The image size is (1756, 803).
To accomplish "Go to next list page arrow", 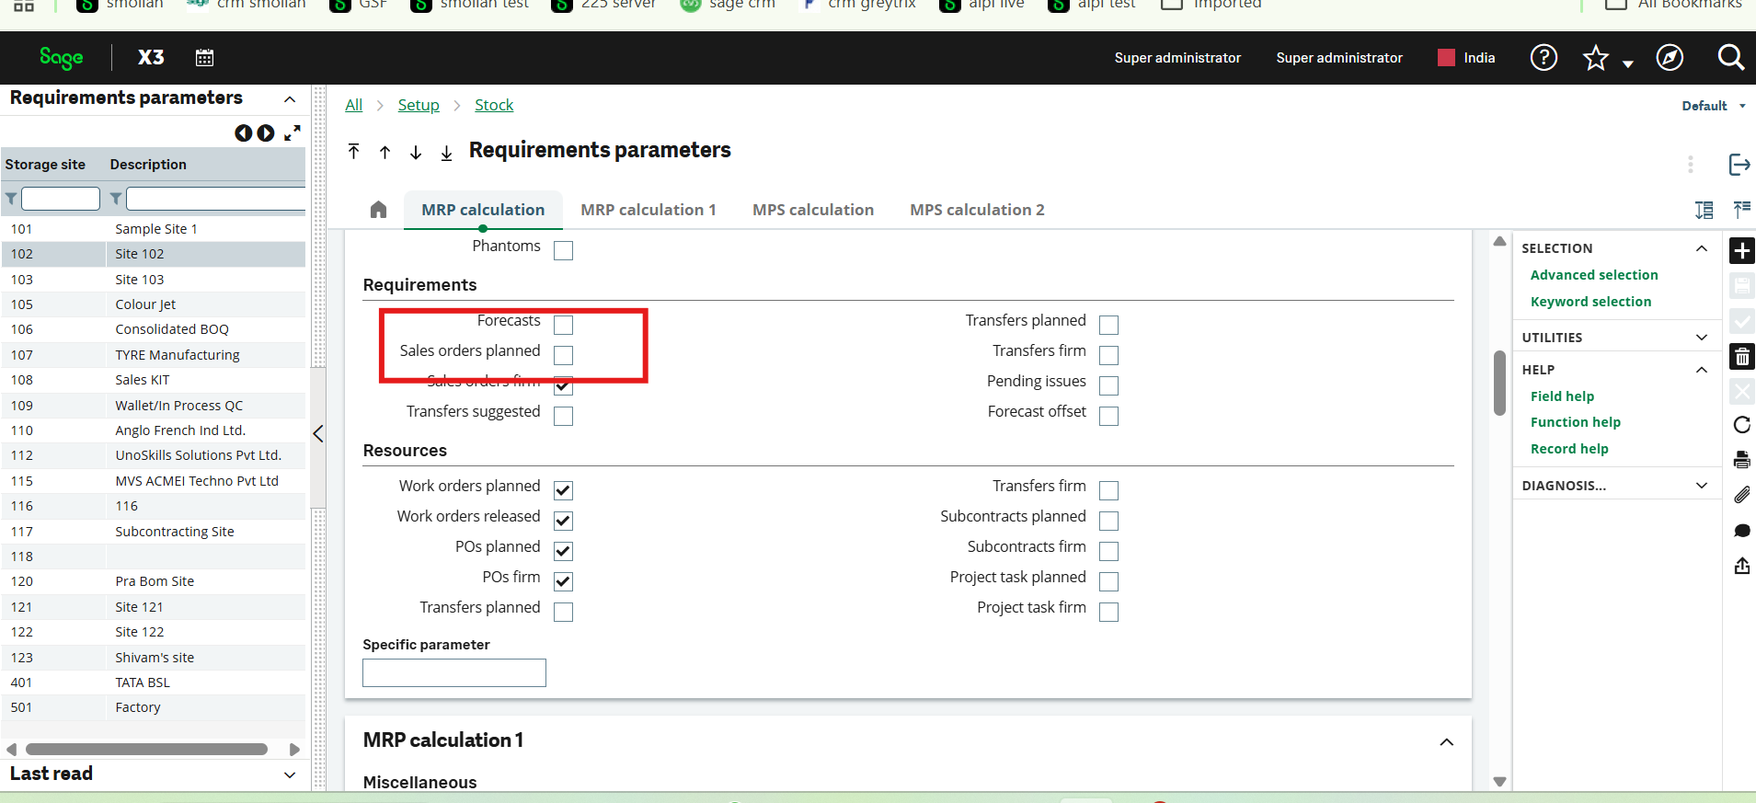I will [x=266, y=133].
